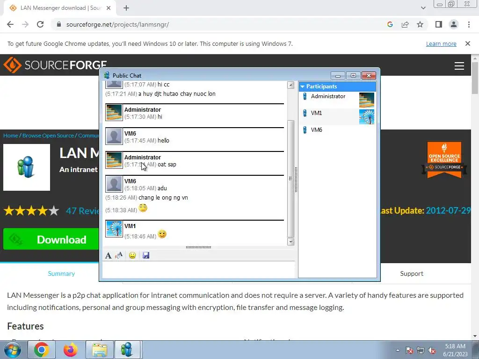The width and height of the screenshot is (479, 359).
Task: Open Firefox from the taskbar
Action: click(x=71, y=350)
